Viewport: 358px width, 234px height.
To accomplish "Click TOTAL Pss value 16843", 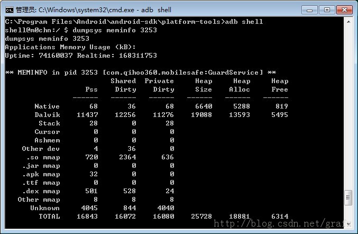I will (87, 216).
